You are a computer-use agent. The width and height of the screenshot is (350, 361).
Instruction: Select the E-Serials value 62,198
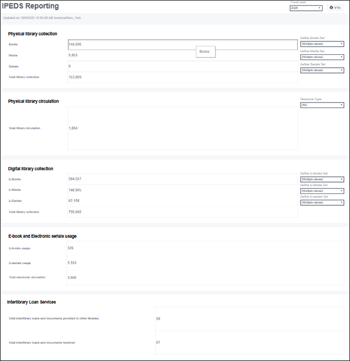[74, 201]
